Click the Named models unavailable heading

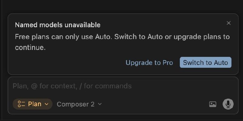(58, 25)
